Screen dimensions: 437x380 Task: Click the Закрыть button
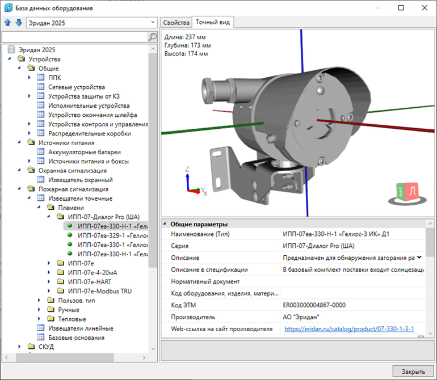(413, 371)
